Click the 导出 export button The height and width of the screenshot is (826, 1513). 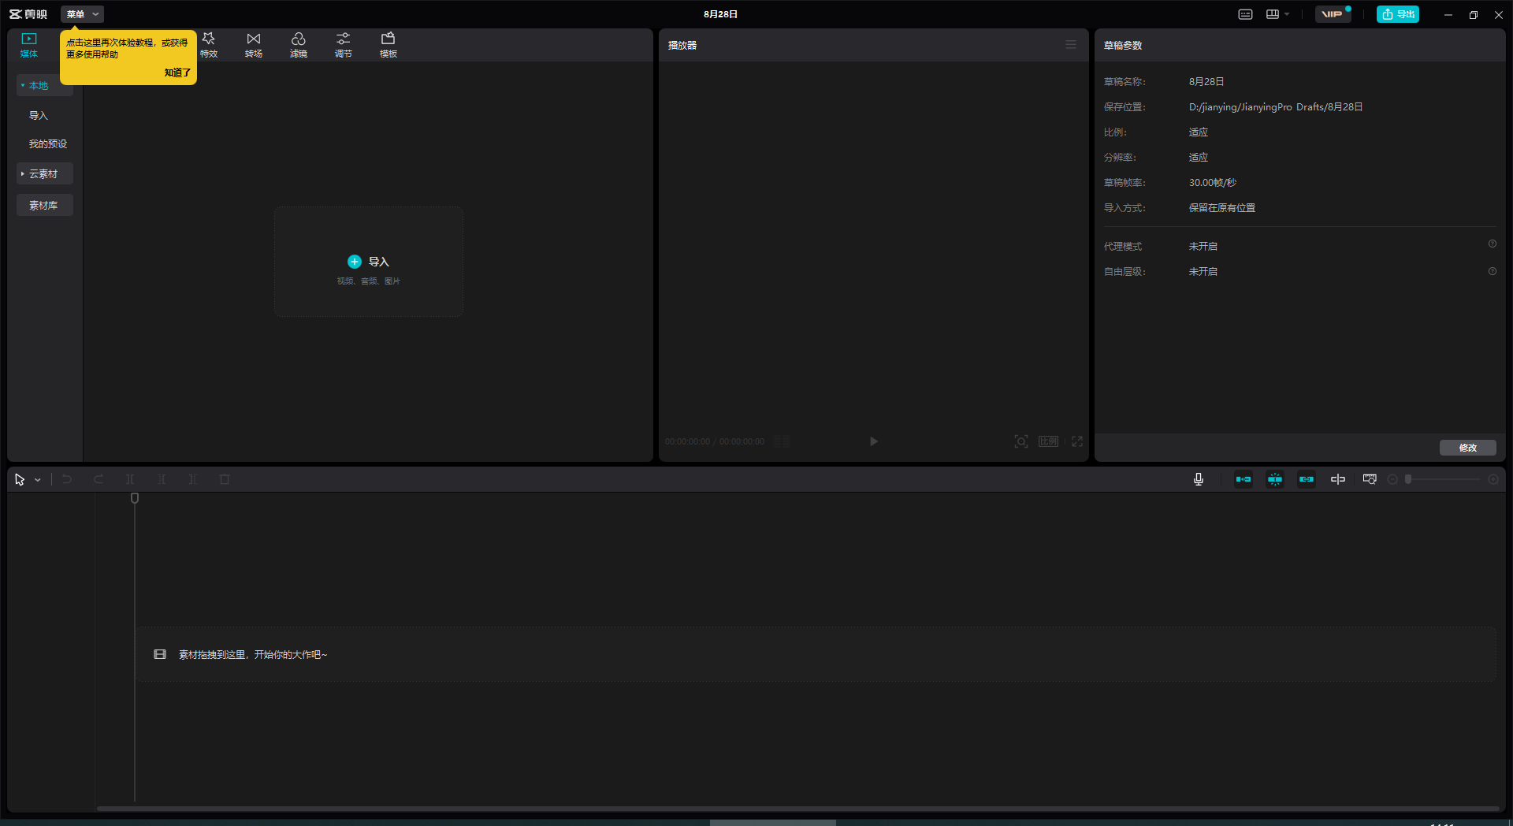(x=1398, y=14)
